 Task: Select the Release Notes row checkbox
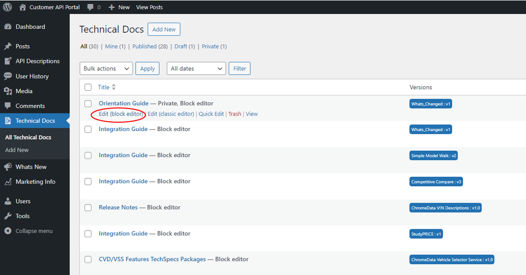click(x=88, y=207)
